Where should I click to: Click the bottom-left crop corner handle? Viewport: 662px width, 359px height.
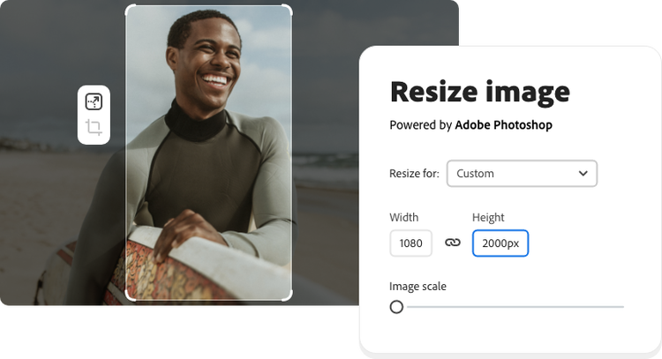point(129,297)
